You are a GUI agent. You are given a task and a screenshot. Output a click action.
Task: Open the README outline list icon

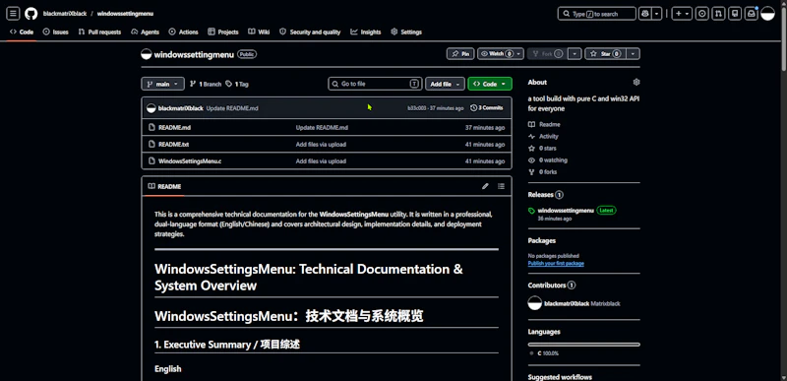(501, 186)
